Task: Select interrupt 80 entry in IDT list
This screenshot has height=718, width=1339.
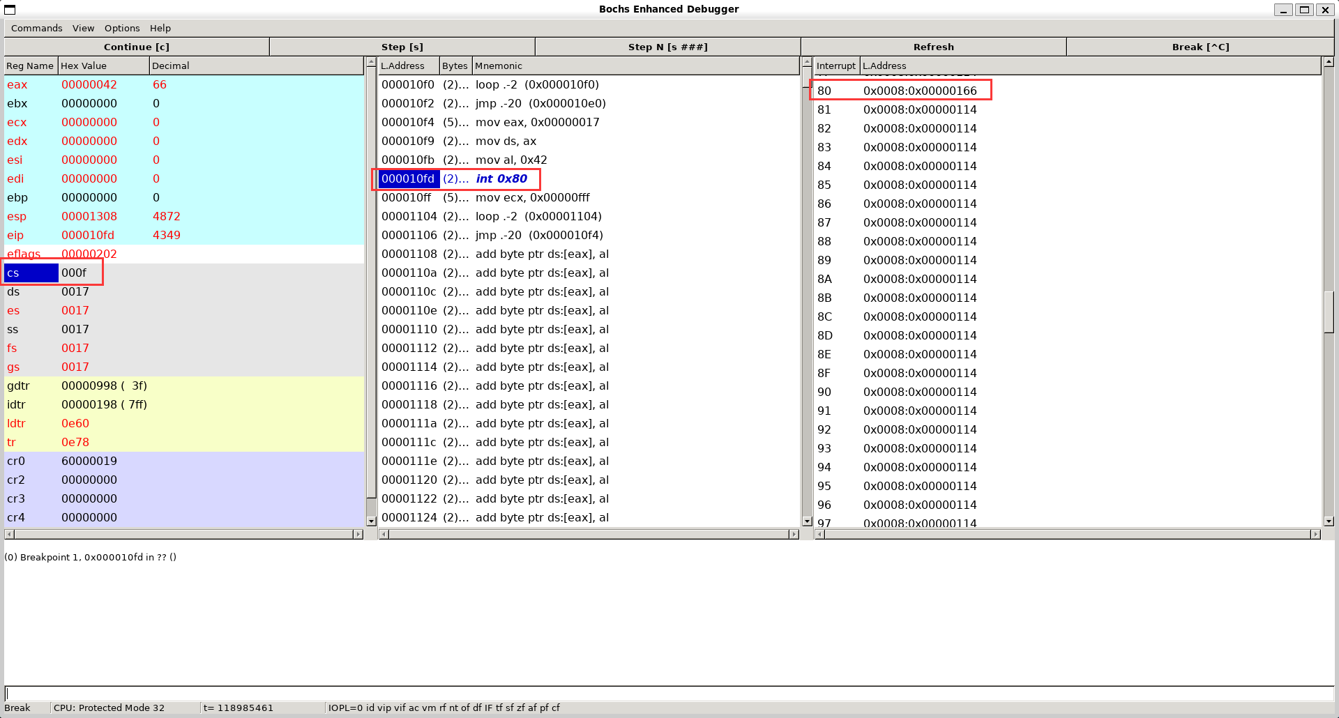Action: point(1068,91)
